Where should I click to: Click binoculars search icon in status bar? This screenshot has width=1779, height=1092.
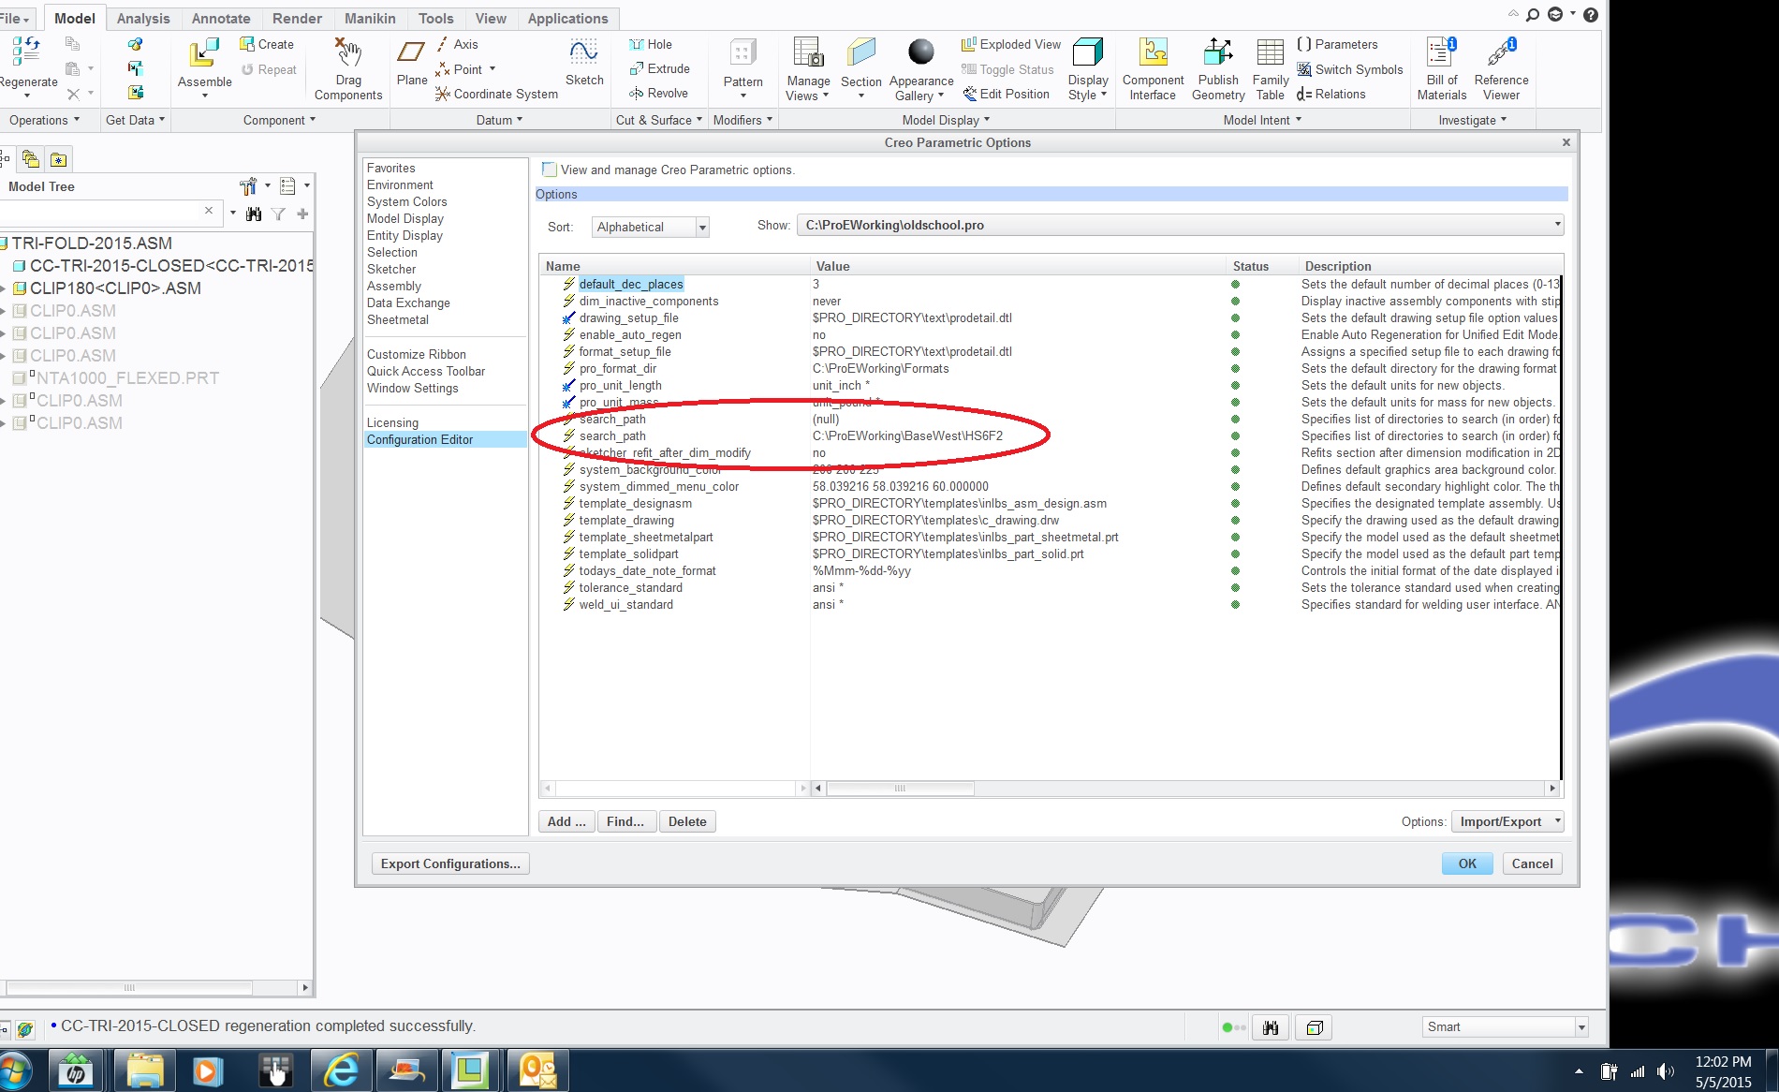point(1271,1027)
